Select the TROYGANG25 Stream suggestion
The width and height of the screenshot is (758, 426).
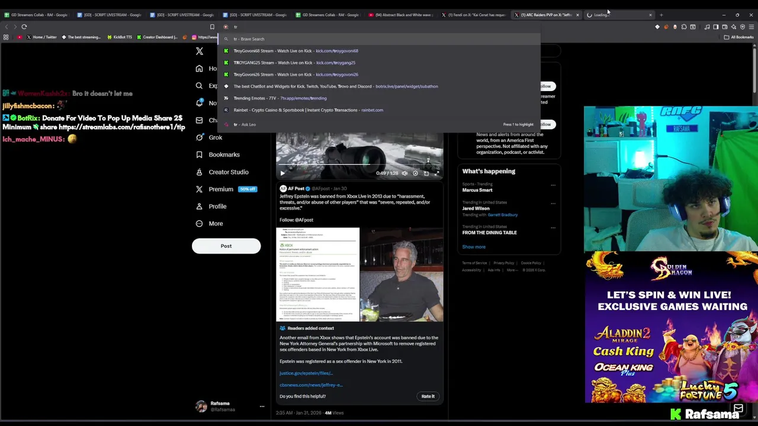point(379,63)
